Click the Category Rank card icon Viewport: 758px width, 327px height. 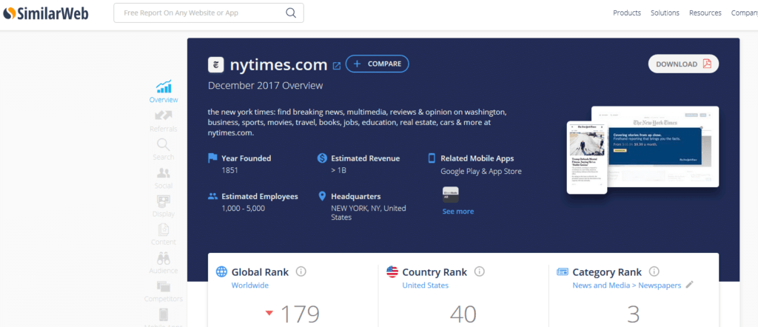tap(563, 272)
